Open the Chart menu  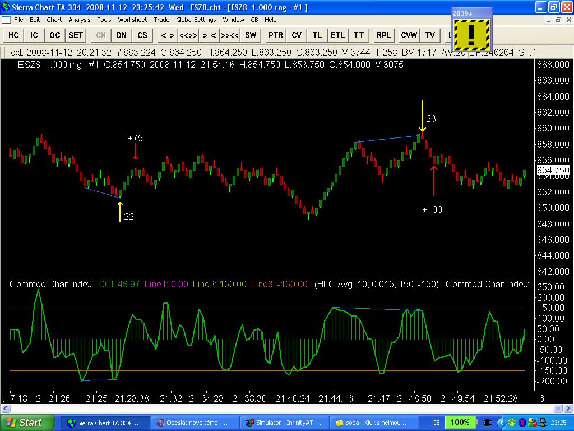point(54,20)
